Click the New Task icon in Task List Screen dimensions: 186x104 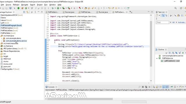(x=157, y=15)
